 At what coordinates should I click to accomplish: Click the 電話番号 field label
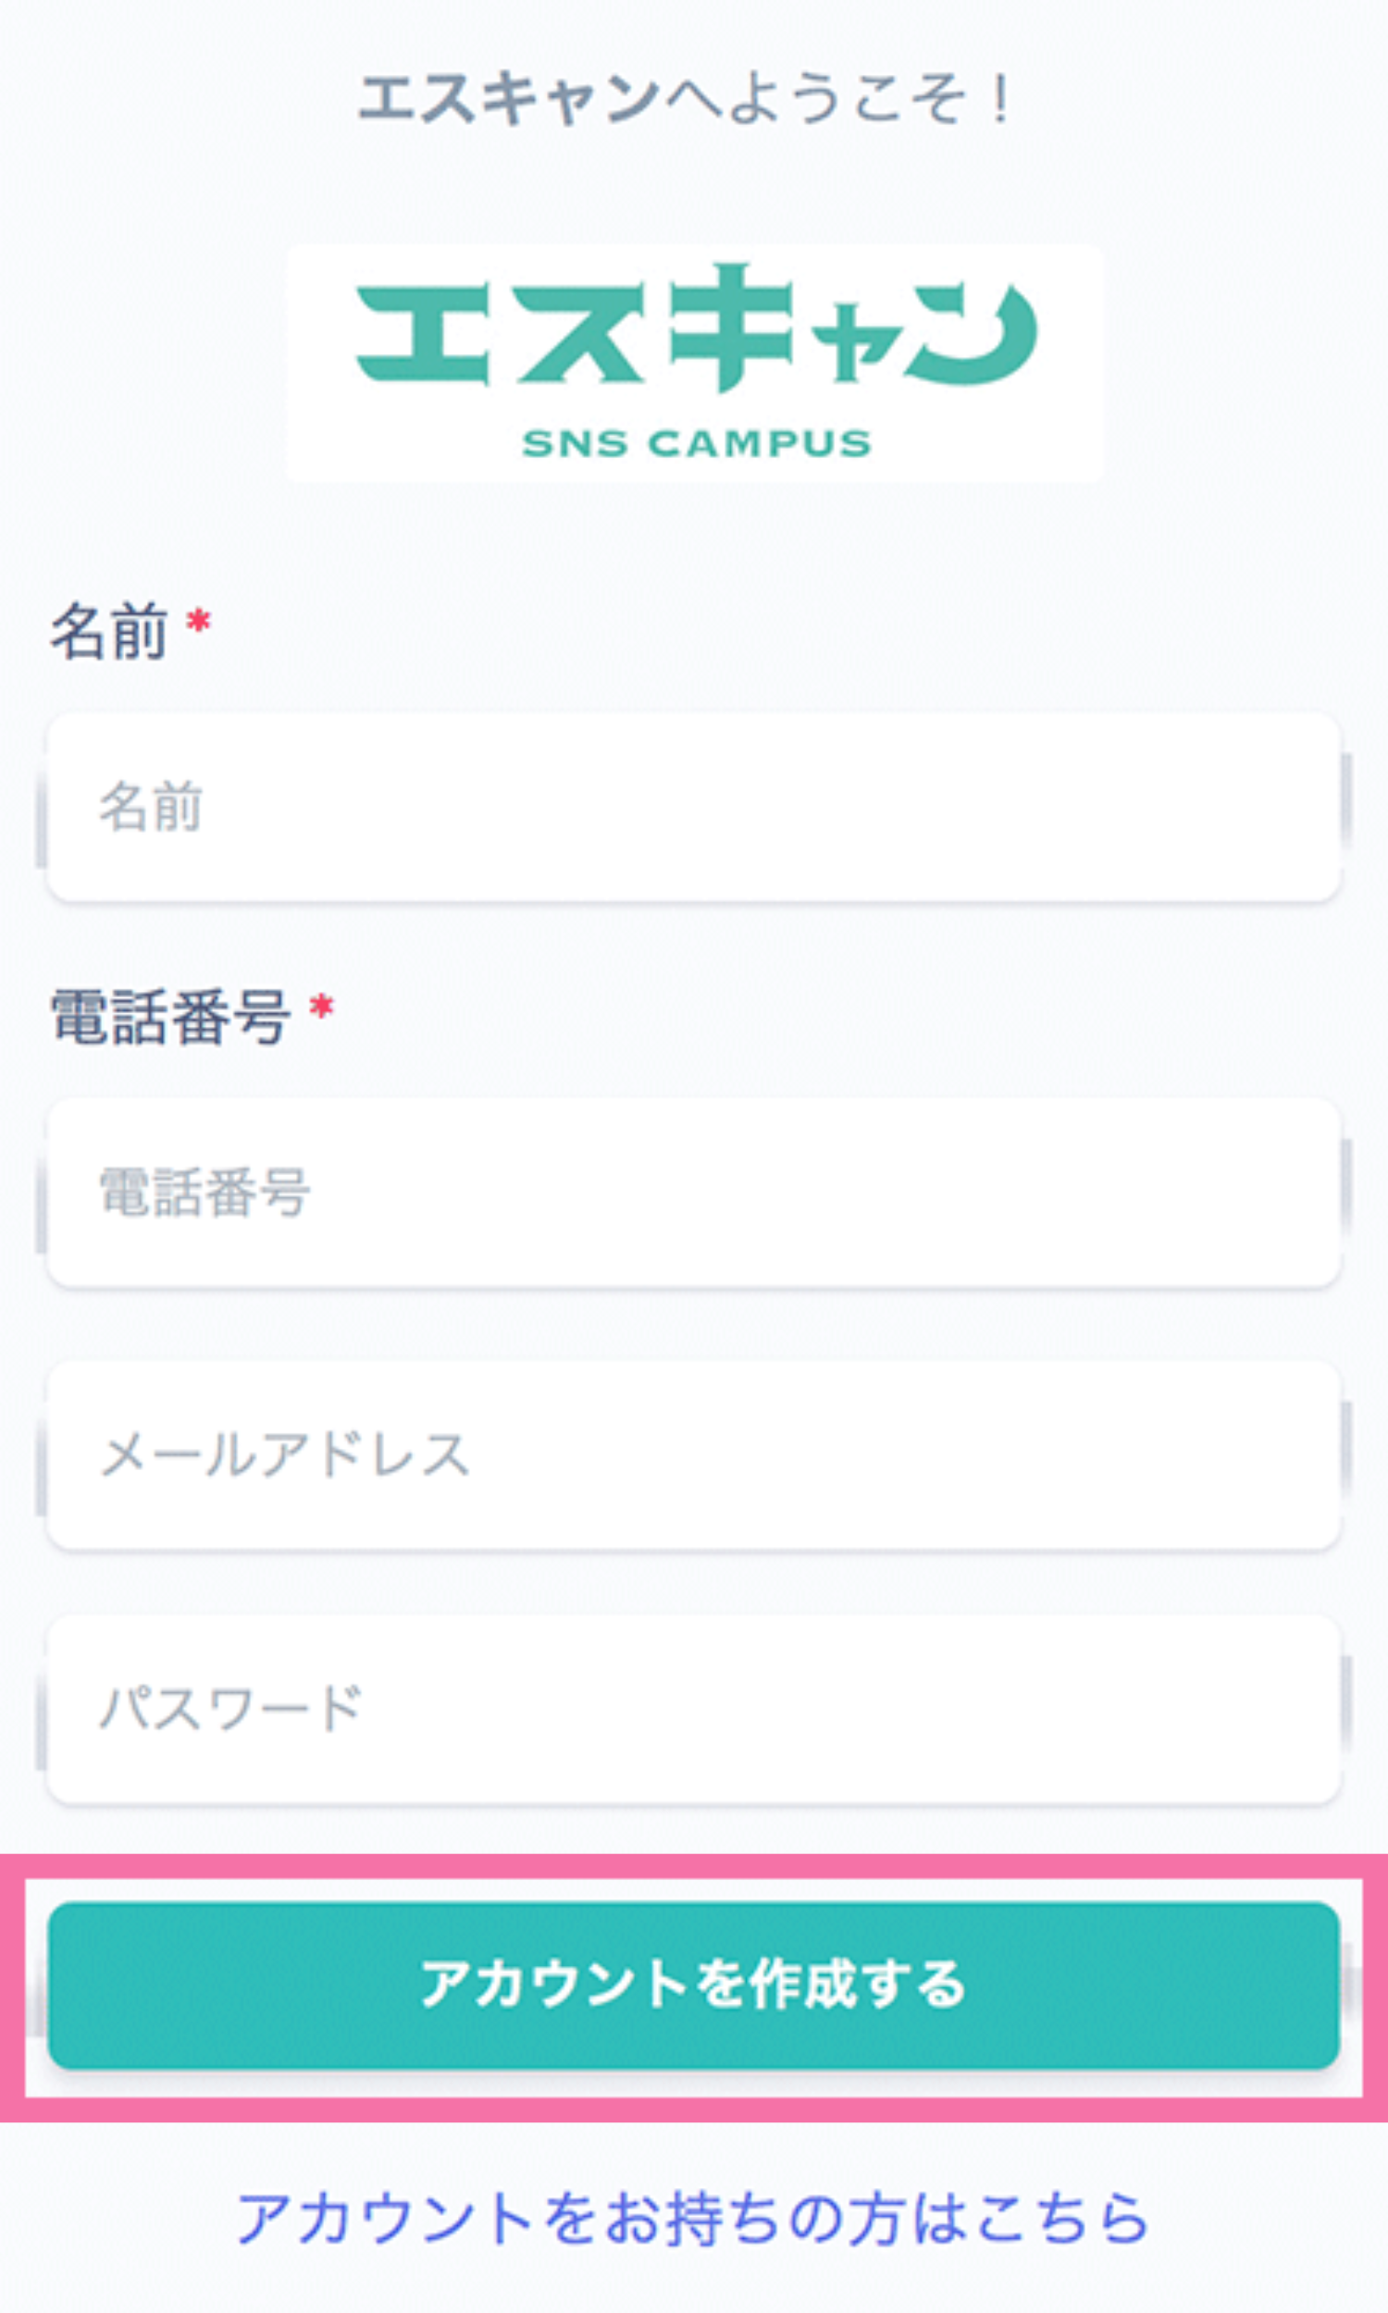click(x=169, y=1017)
